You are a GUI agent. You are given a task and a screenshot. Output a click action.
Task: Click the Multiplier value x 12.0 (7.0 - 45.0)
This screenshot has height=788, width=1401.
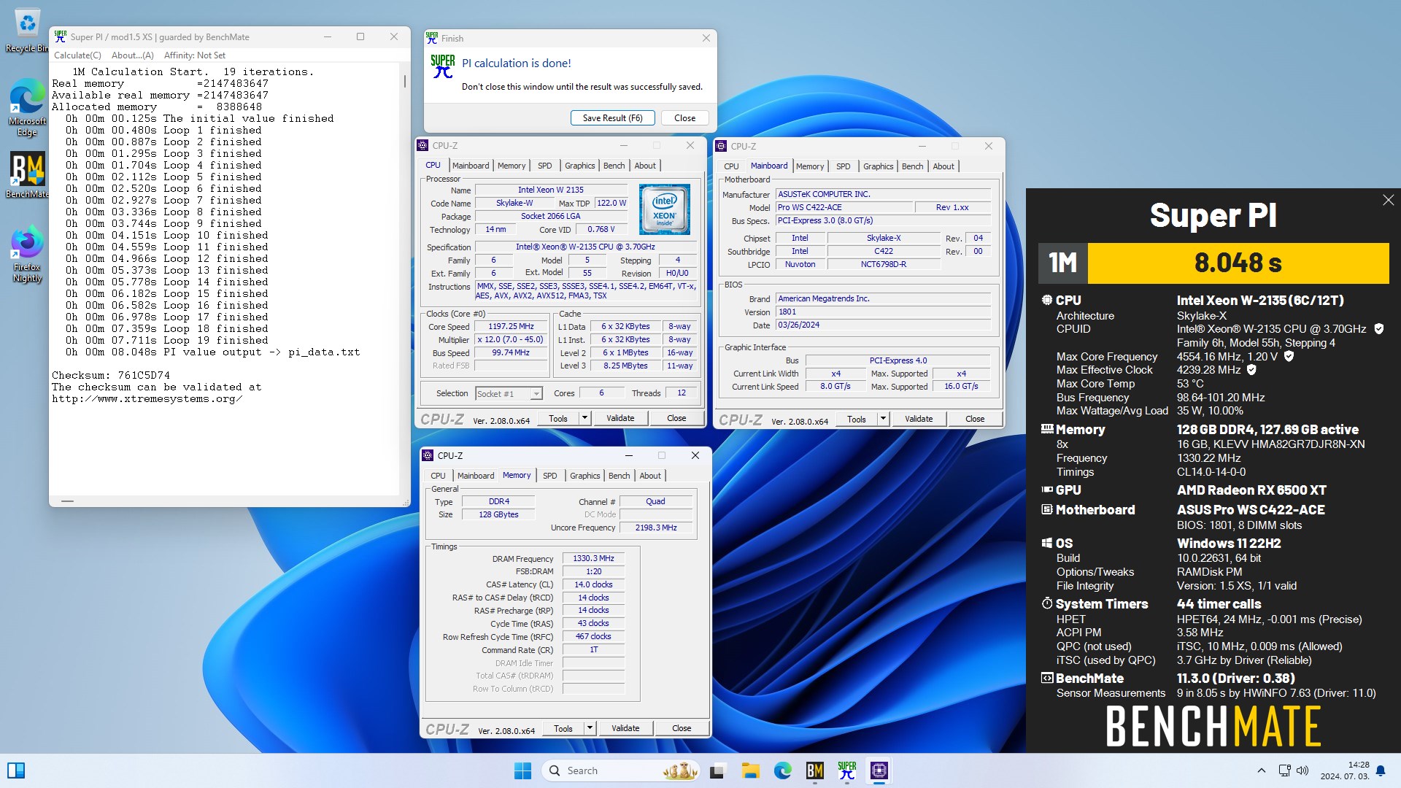pos(511,340)
